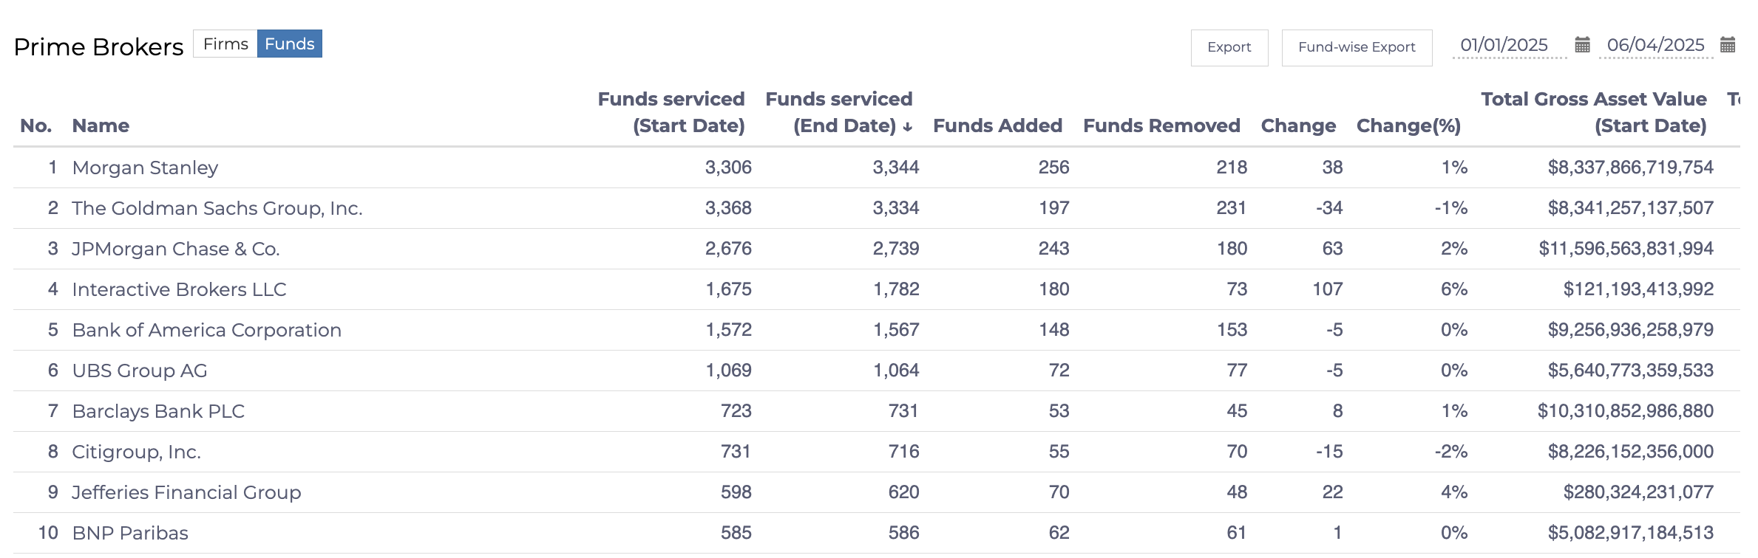
Task: Sort by the Funds Added column
Action: (x=997, y=125)
